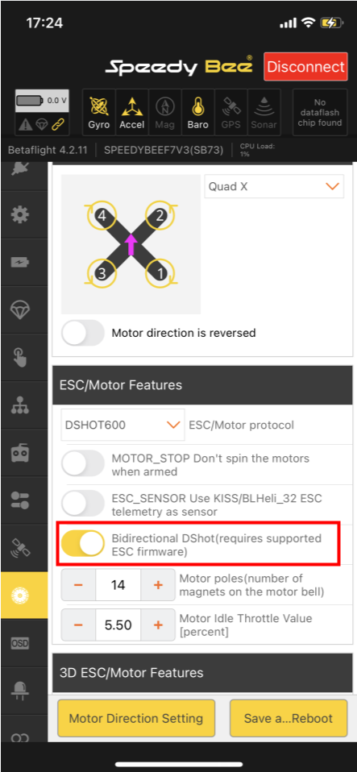Click the Baro sensor status icon
The height and width of the screenshot is (772, 357).
pos(198,112)
